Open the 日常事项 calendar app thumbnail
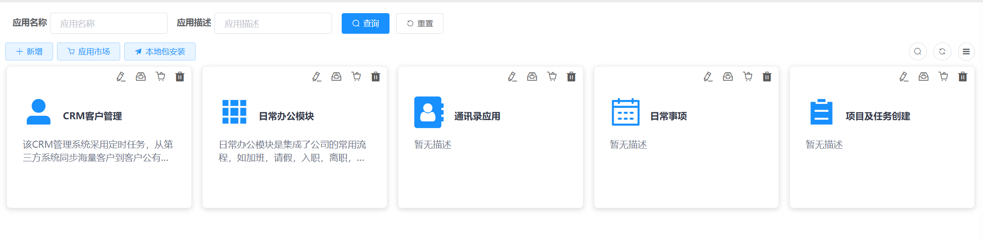Viewport: 983px width, 242px height. 626,112
